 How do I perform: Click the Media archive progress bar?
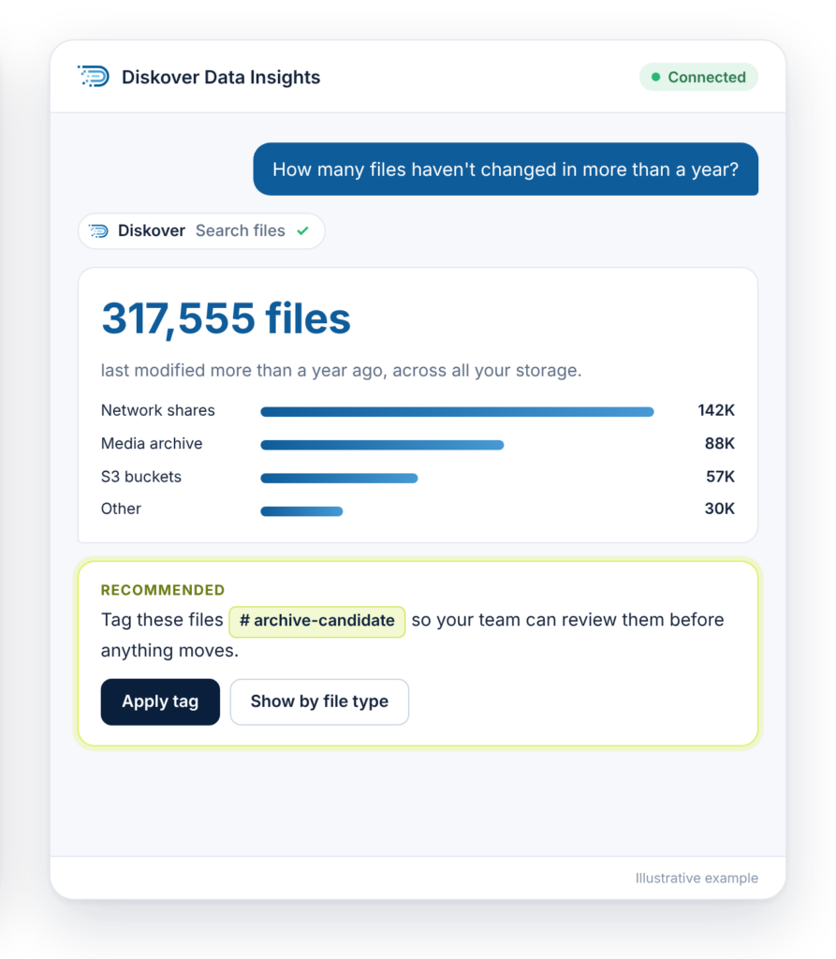coord(382,445)
